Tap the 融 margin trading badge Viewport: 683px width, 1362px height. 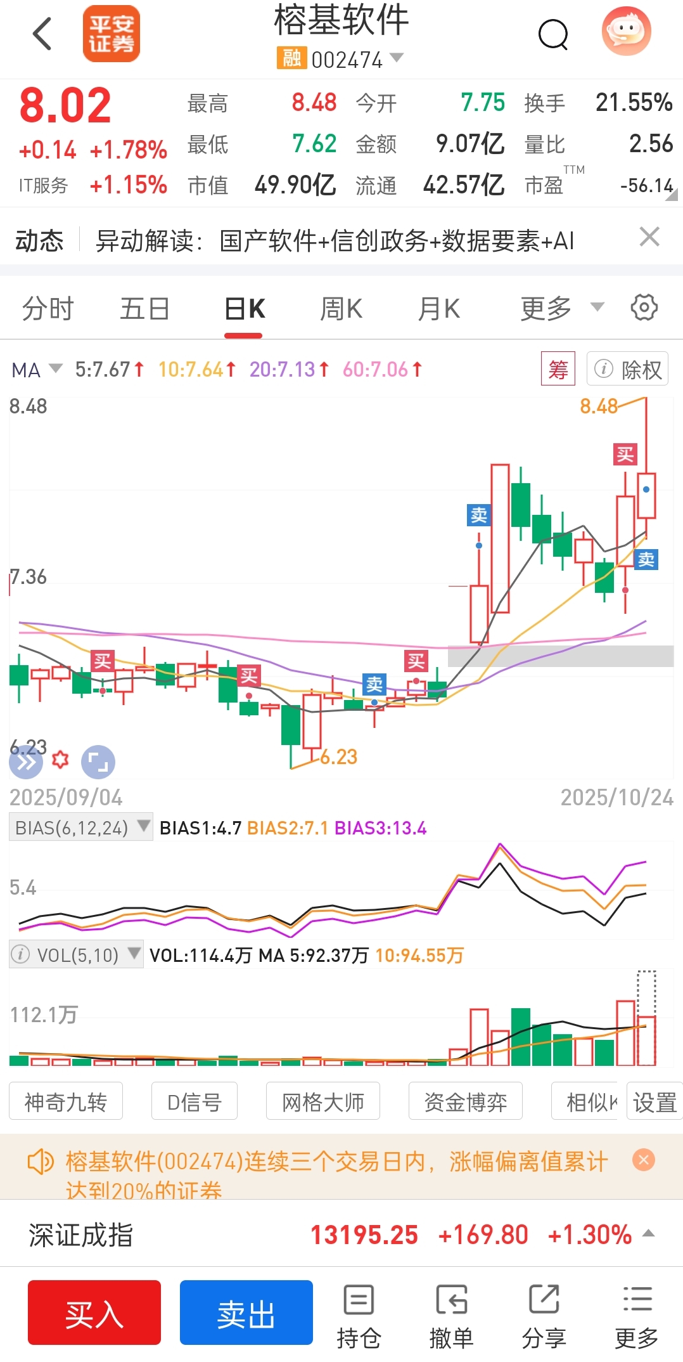click(291, 58)
